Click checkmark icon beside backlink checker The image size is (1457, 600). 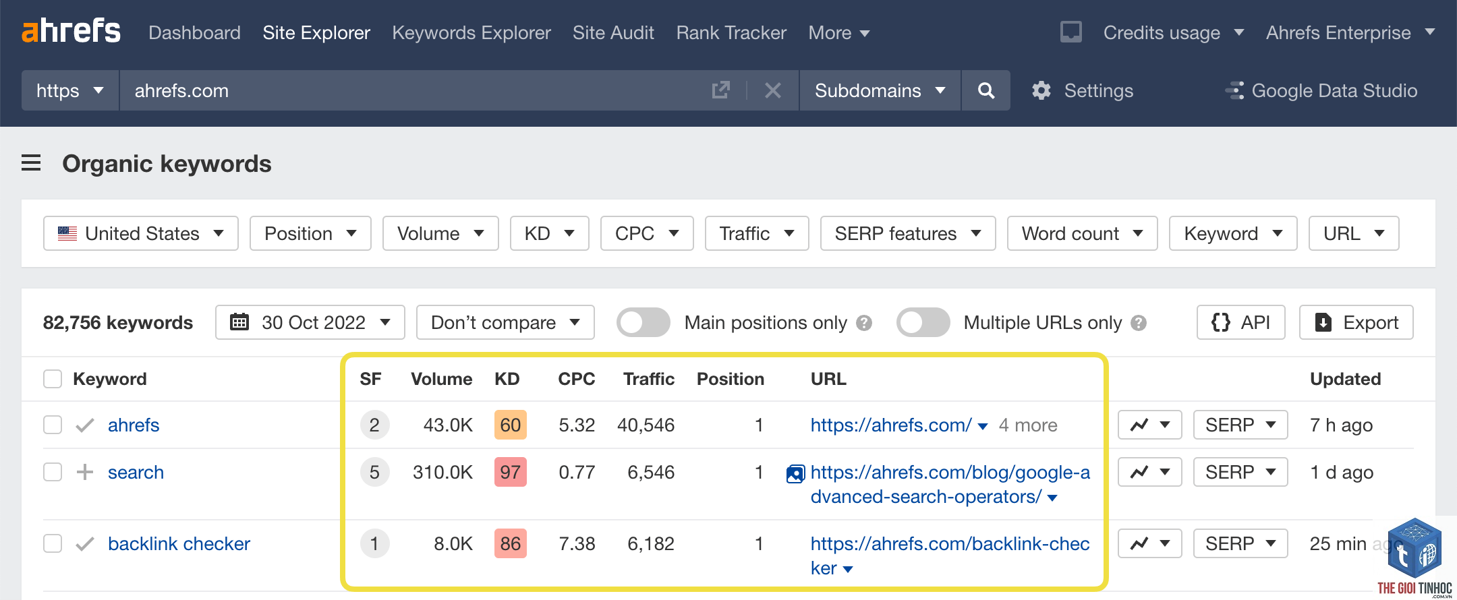point(85,544)
